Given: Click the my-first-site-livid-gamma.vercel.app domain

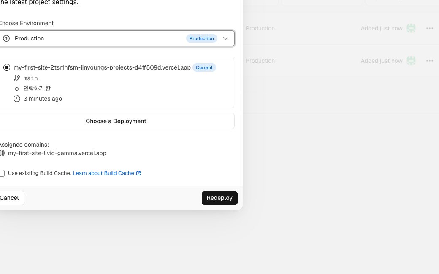Looking at the screenshot, I should click(57, 153).
